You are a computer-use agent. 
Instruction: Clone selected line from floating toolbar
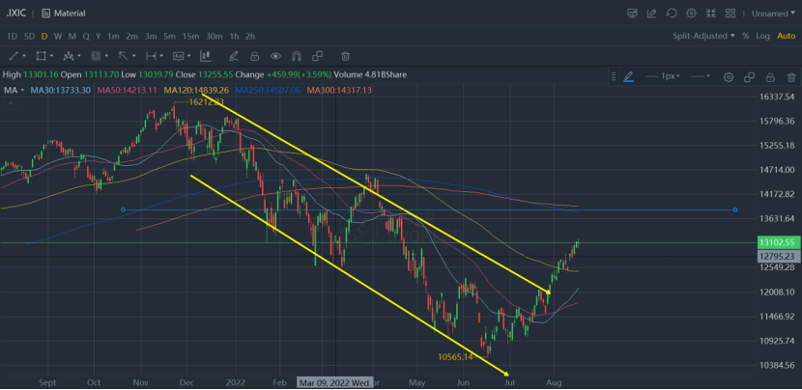[749, 77]
